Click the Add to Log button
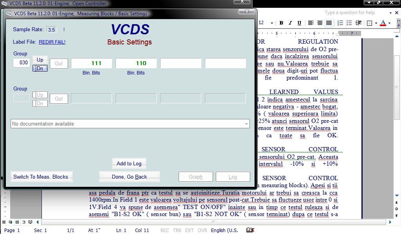This screenshot has width=401, height=234. pos(129,163)
